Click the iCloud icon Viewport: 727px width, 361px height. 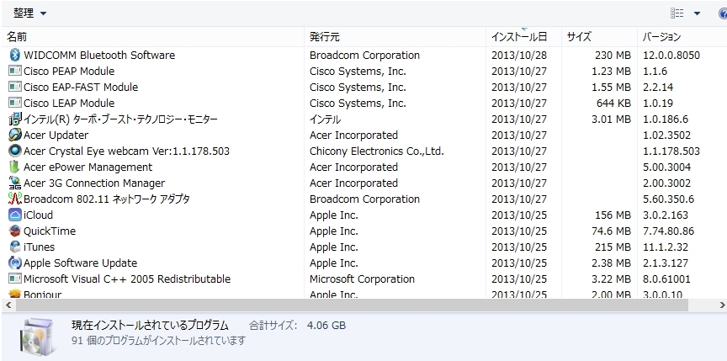[x=15, y=215]
